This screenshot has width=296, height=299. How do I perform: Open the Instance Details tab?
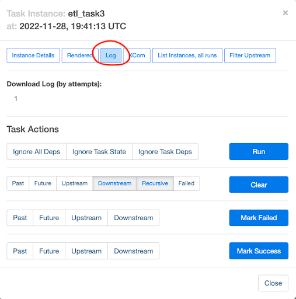(33, 55)
